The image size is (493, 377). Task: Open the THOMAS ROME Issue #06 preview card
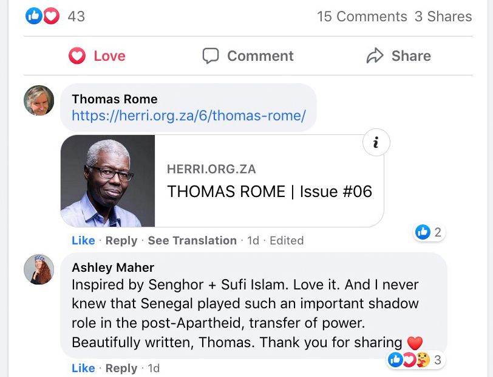point(222,181)
